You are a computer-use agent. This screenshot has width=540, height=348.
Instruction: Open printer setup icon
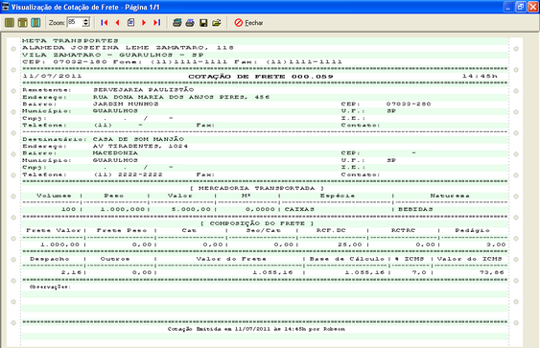click(x=177, y=23)
